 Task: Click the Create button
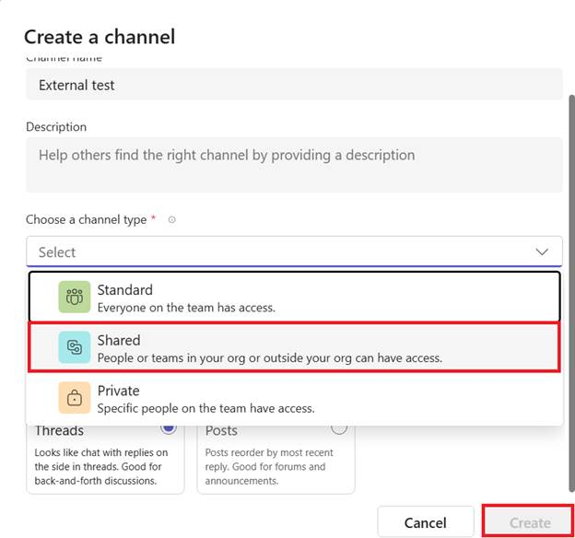528,521
